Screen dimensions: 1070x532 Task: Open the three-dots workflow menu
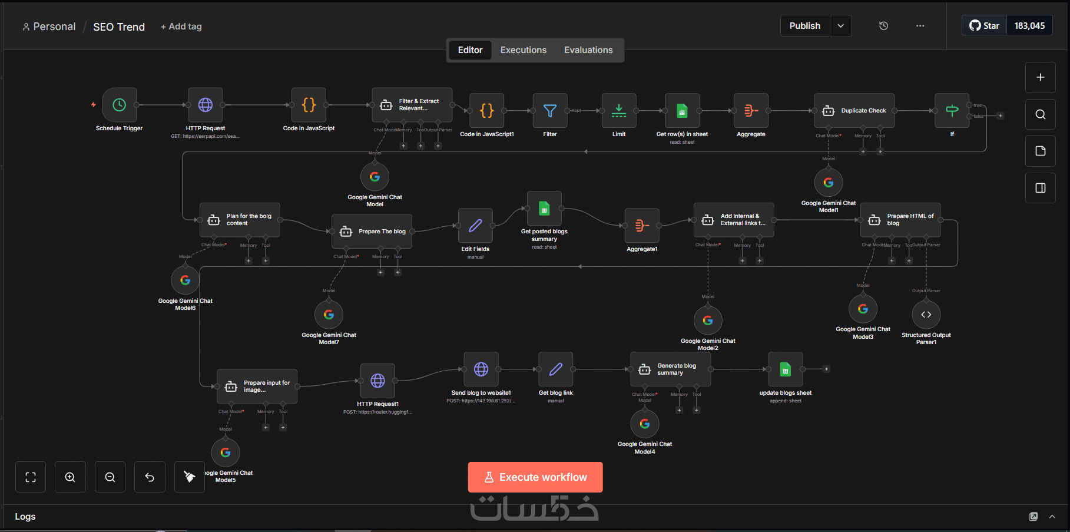pyautogui.click(x=920, y=26)
